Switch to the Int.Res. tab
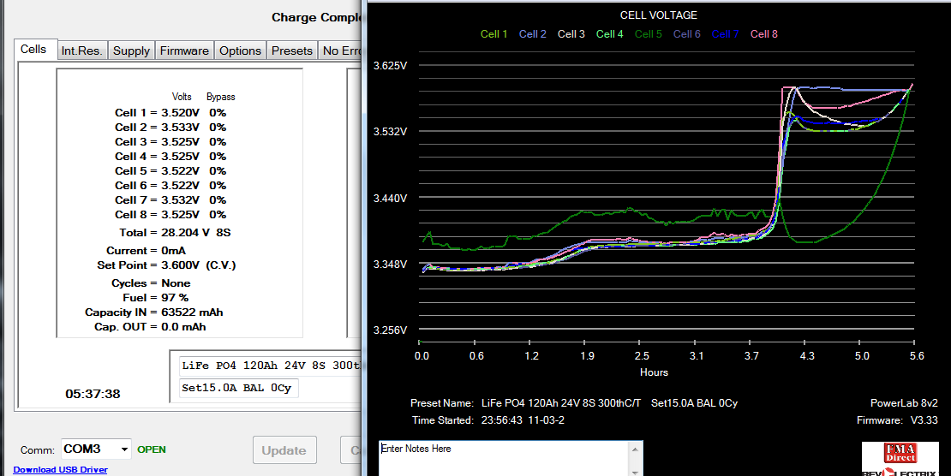 pyautogui.click(x=81, y=51)
